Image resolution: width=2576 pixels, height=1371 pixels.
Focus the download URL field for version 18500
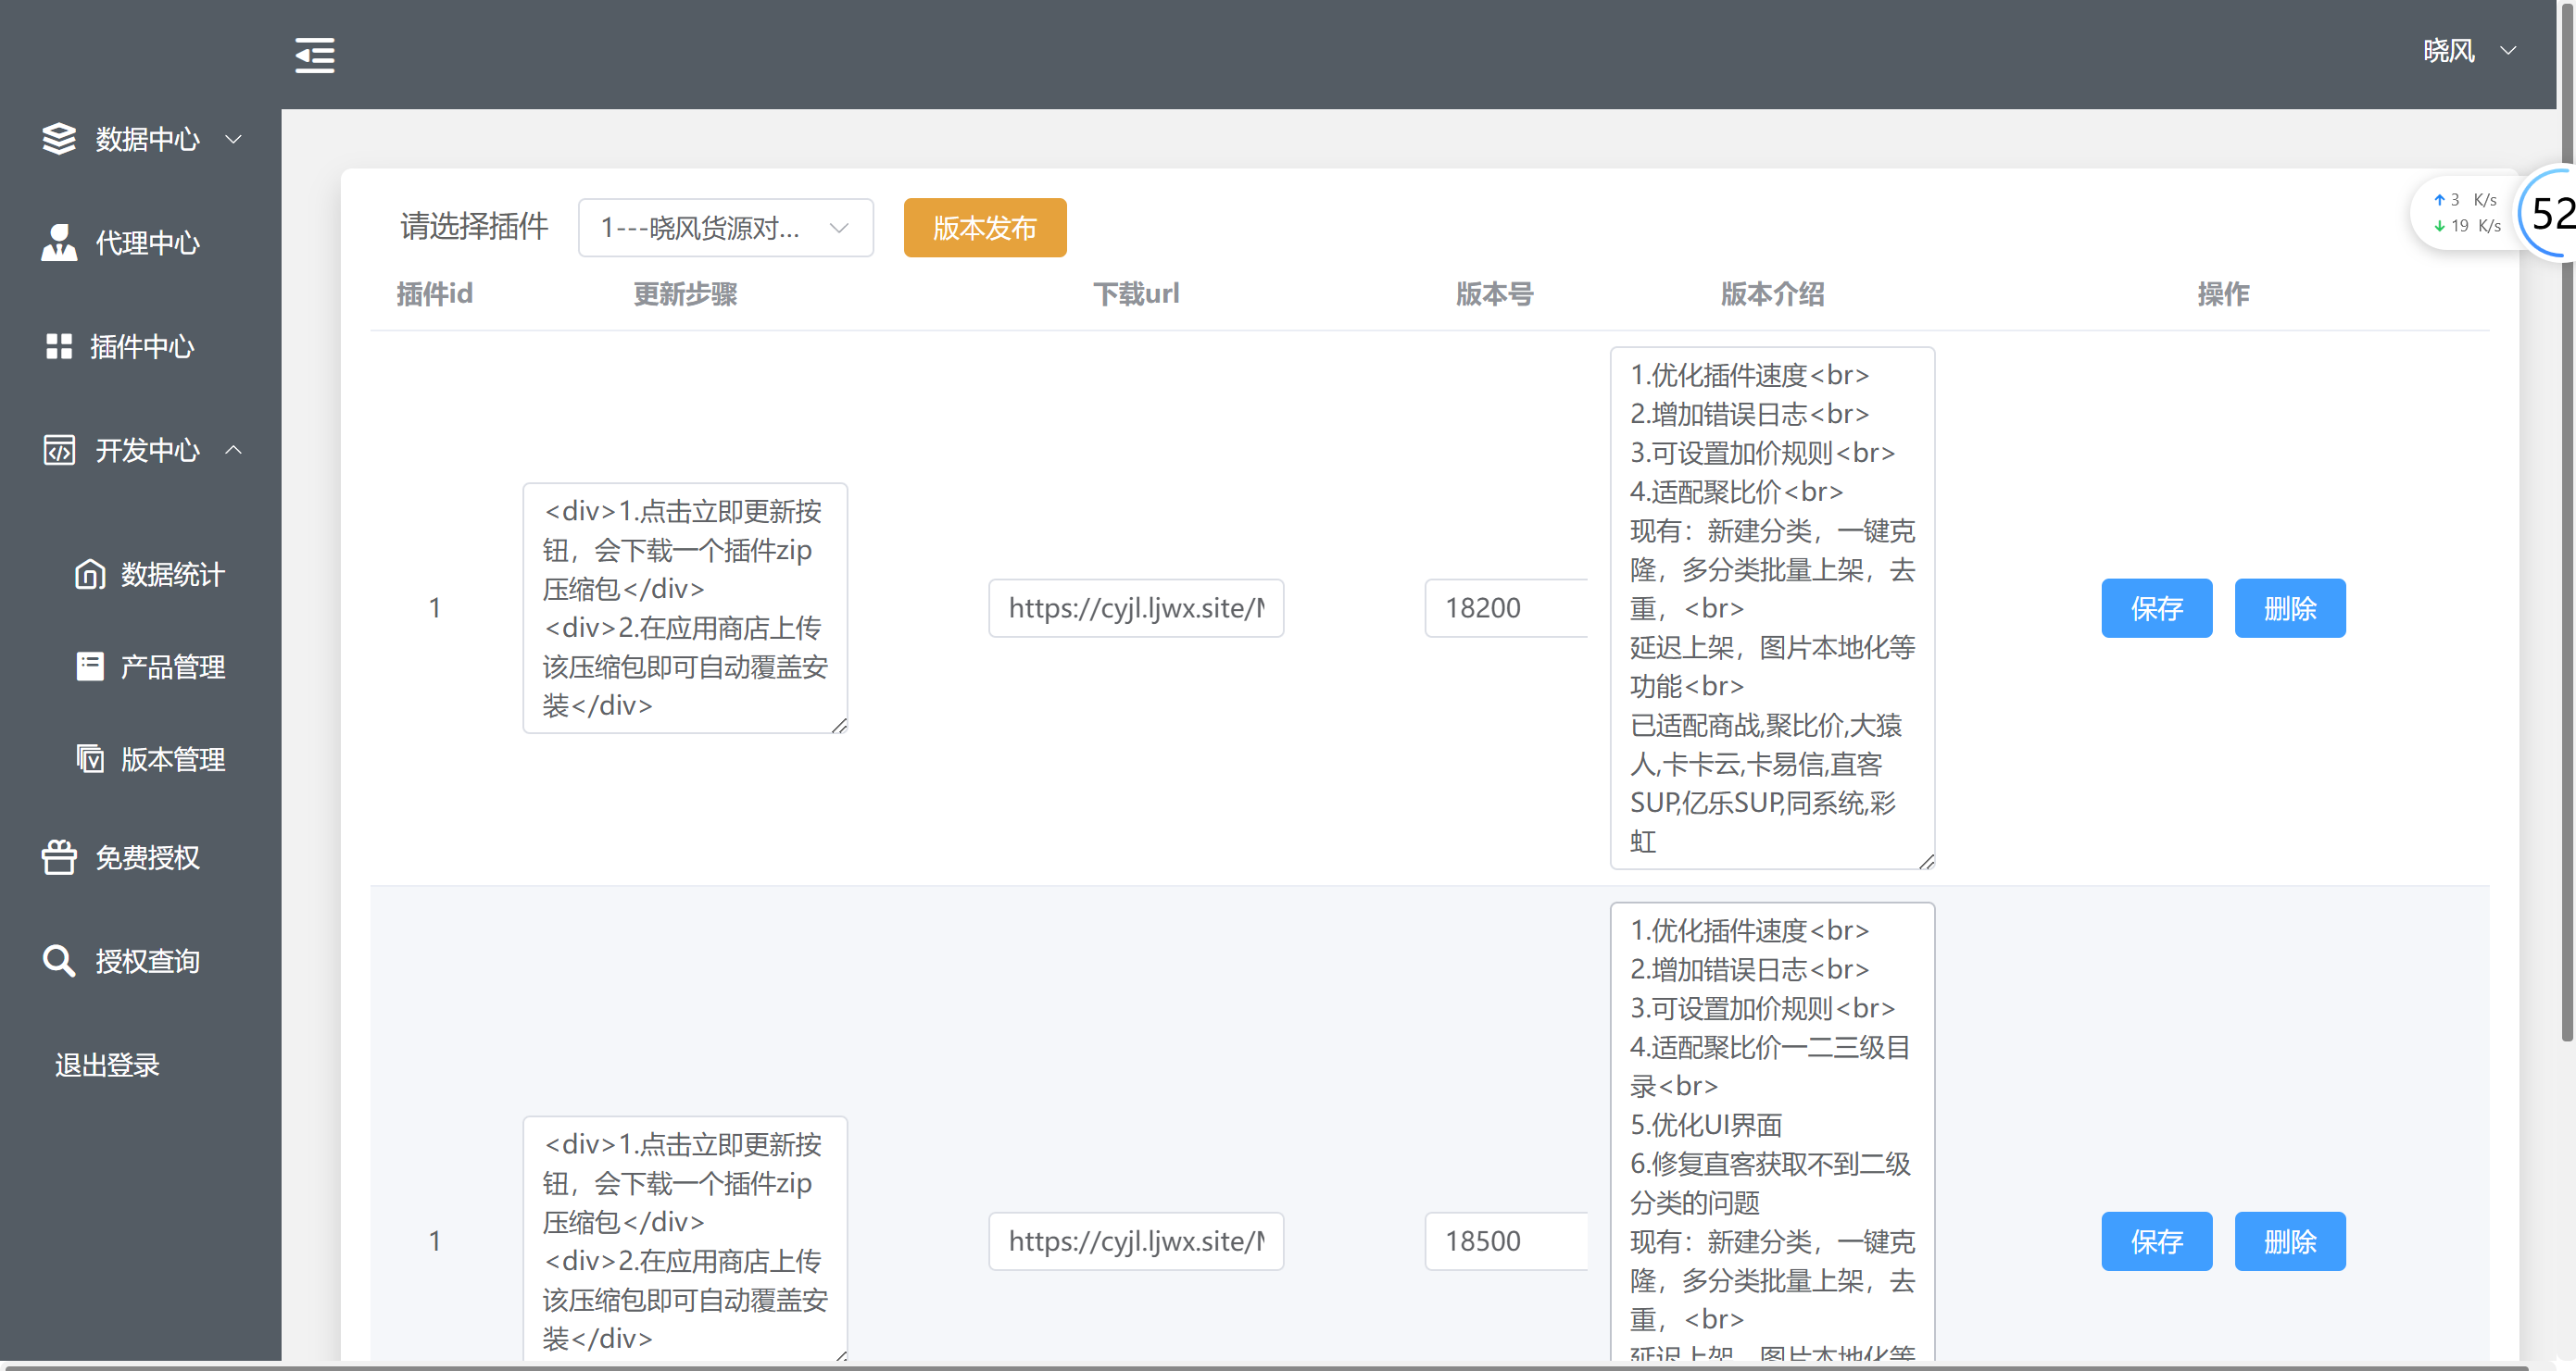pyautogui.click(x=1136, y=1241)
